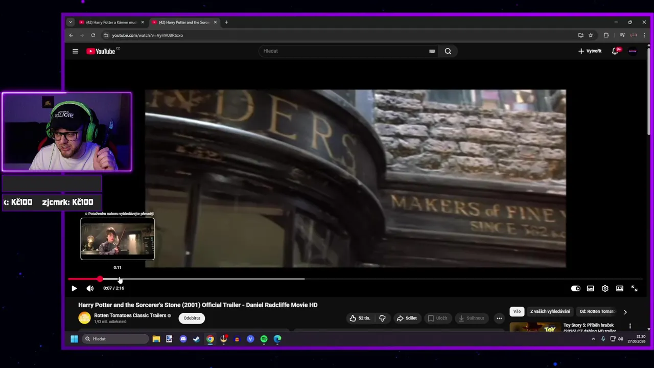Click the 0:11 seek preview thumbnail
654x368 pixels.
118,239
